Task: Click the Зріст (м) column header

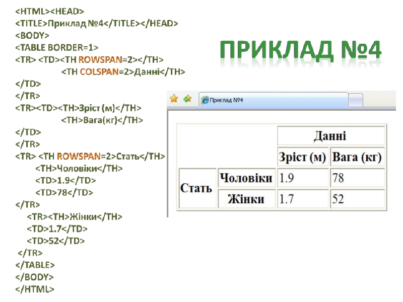Action: click(x=303, y=157)
